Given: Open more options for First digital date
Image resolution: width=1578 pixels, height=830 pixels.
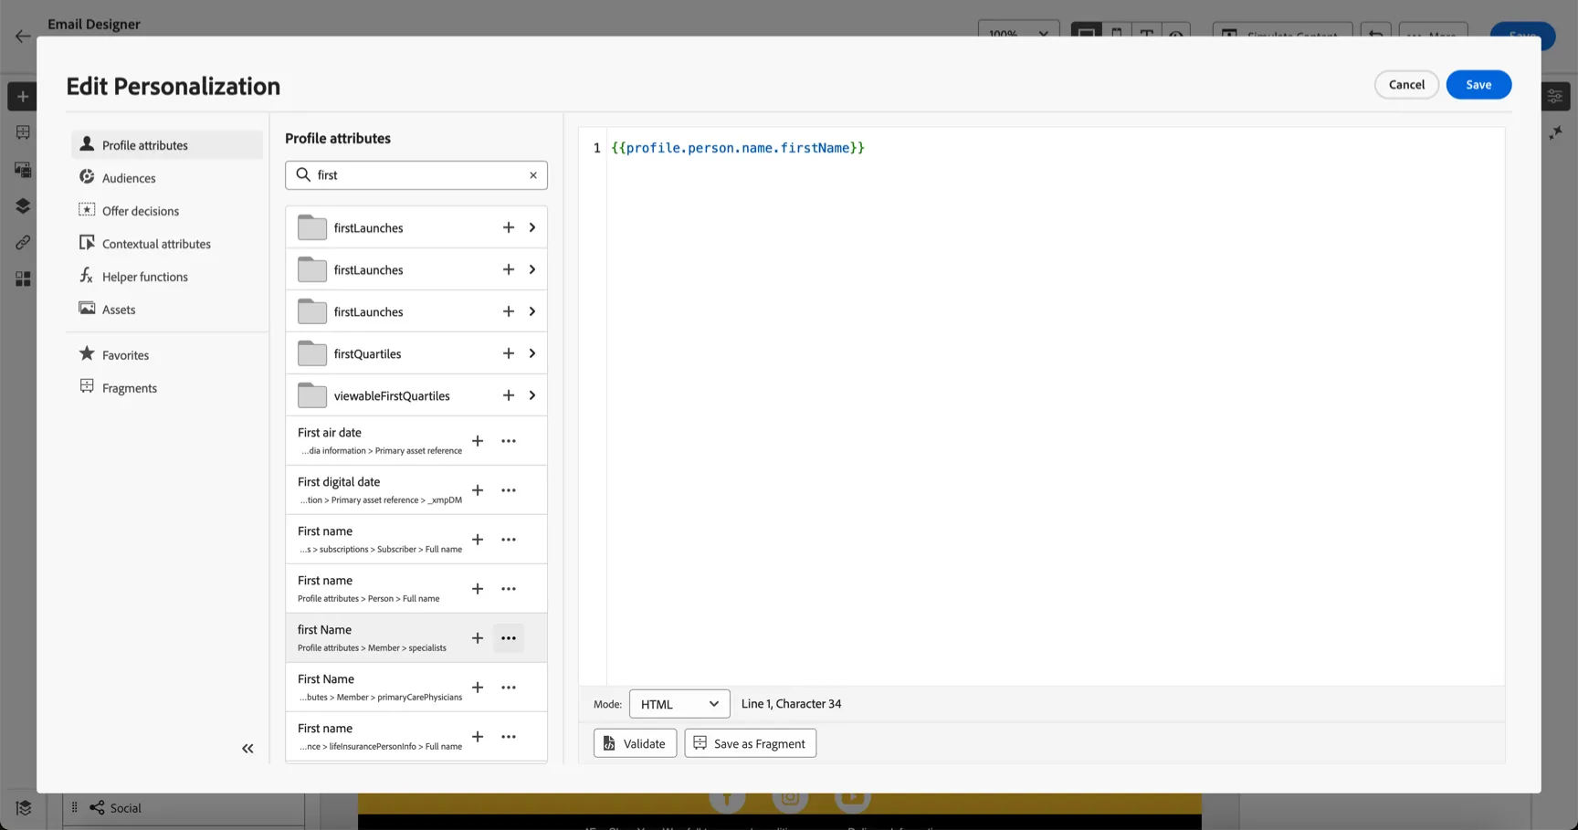Looking at the screenshot, I should click(x=509, y=490).
